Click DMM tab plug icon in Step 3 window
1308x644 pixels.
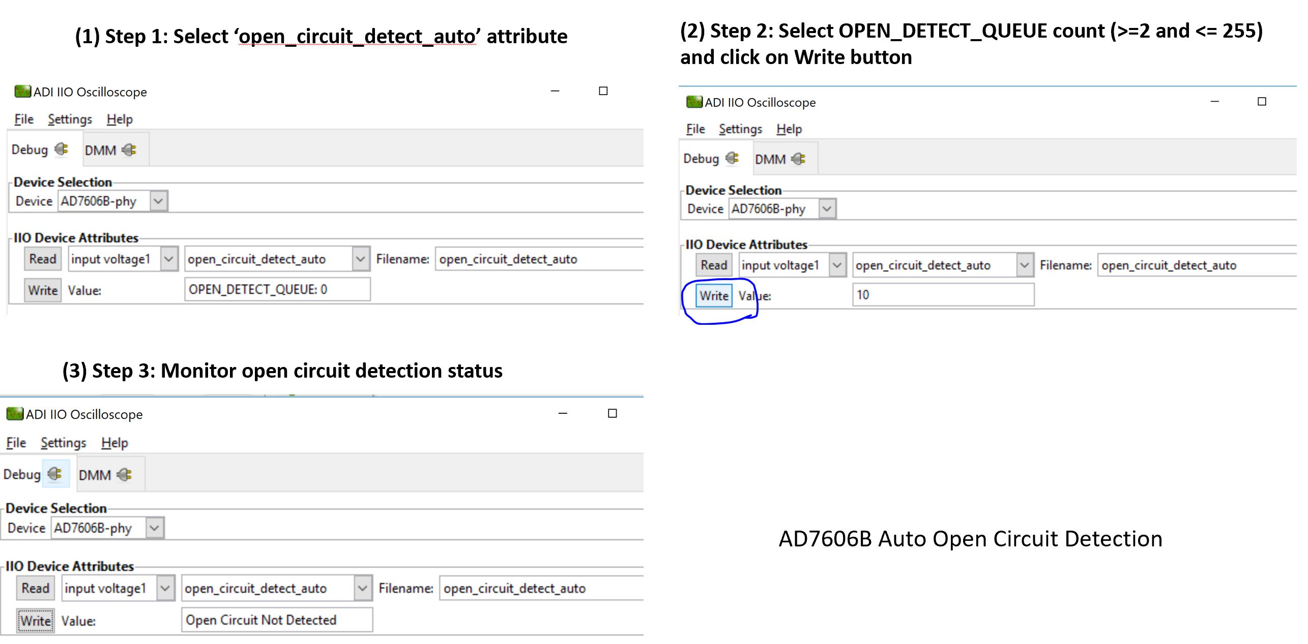click(124, 475)
